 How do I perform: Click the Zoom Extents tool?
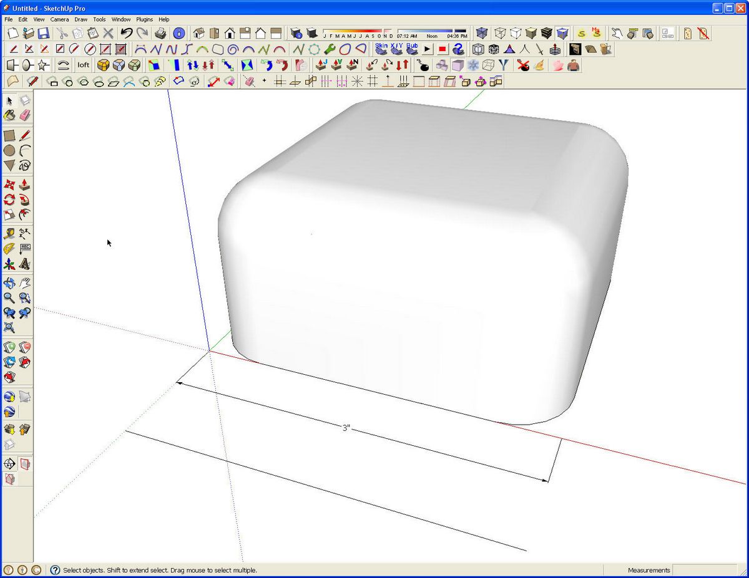pos(9,328)
